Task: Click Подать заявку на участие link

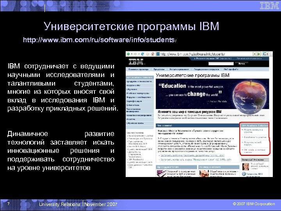Action: pos(253,131)
